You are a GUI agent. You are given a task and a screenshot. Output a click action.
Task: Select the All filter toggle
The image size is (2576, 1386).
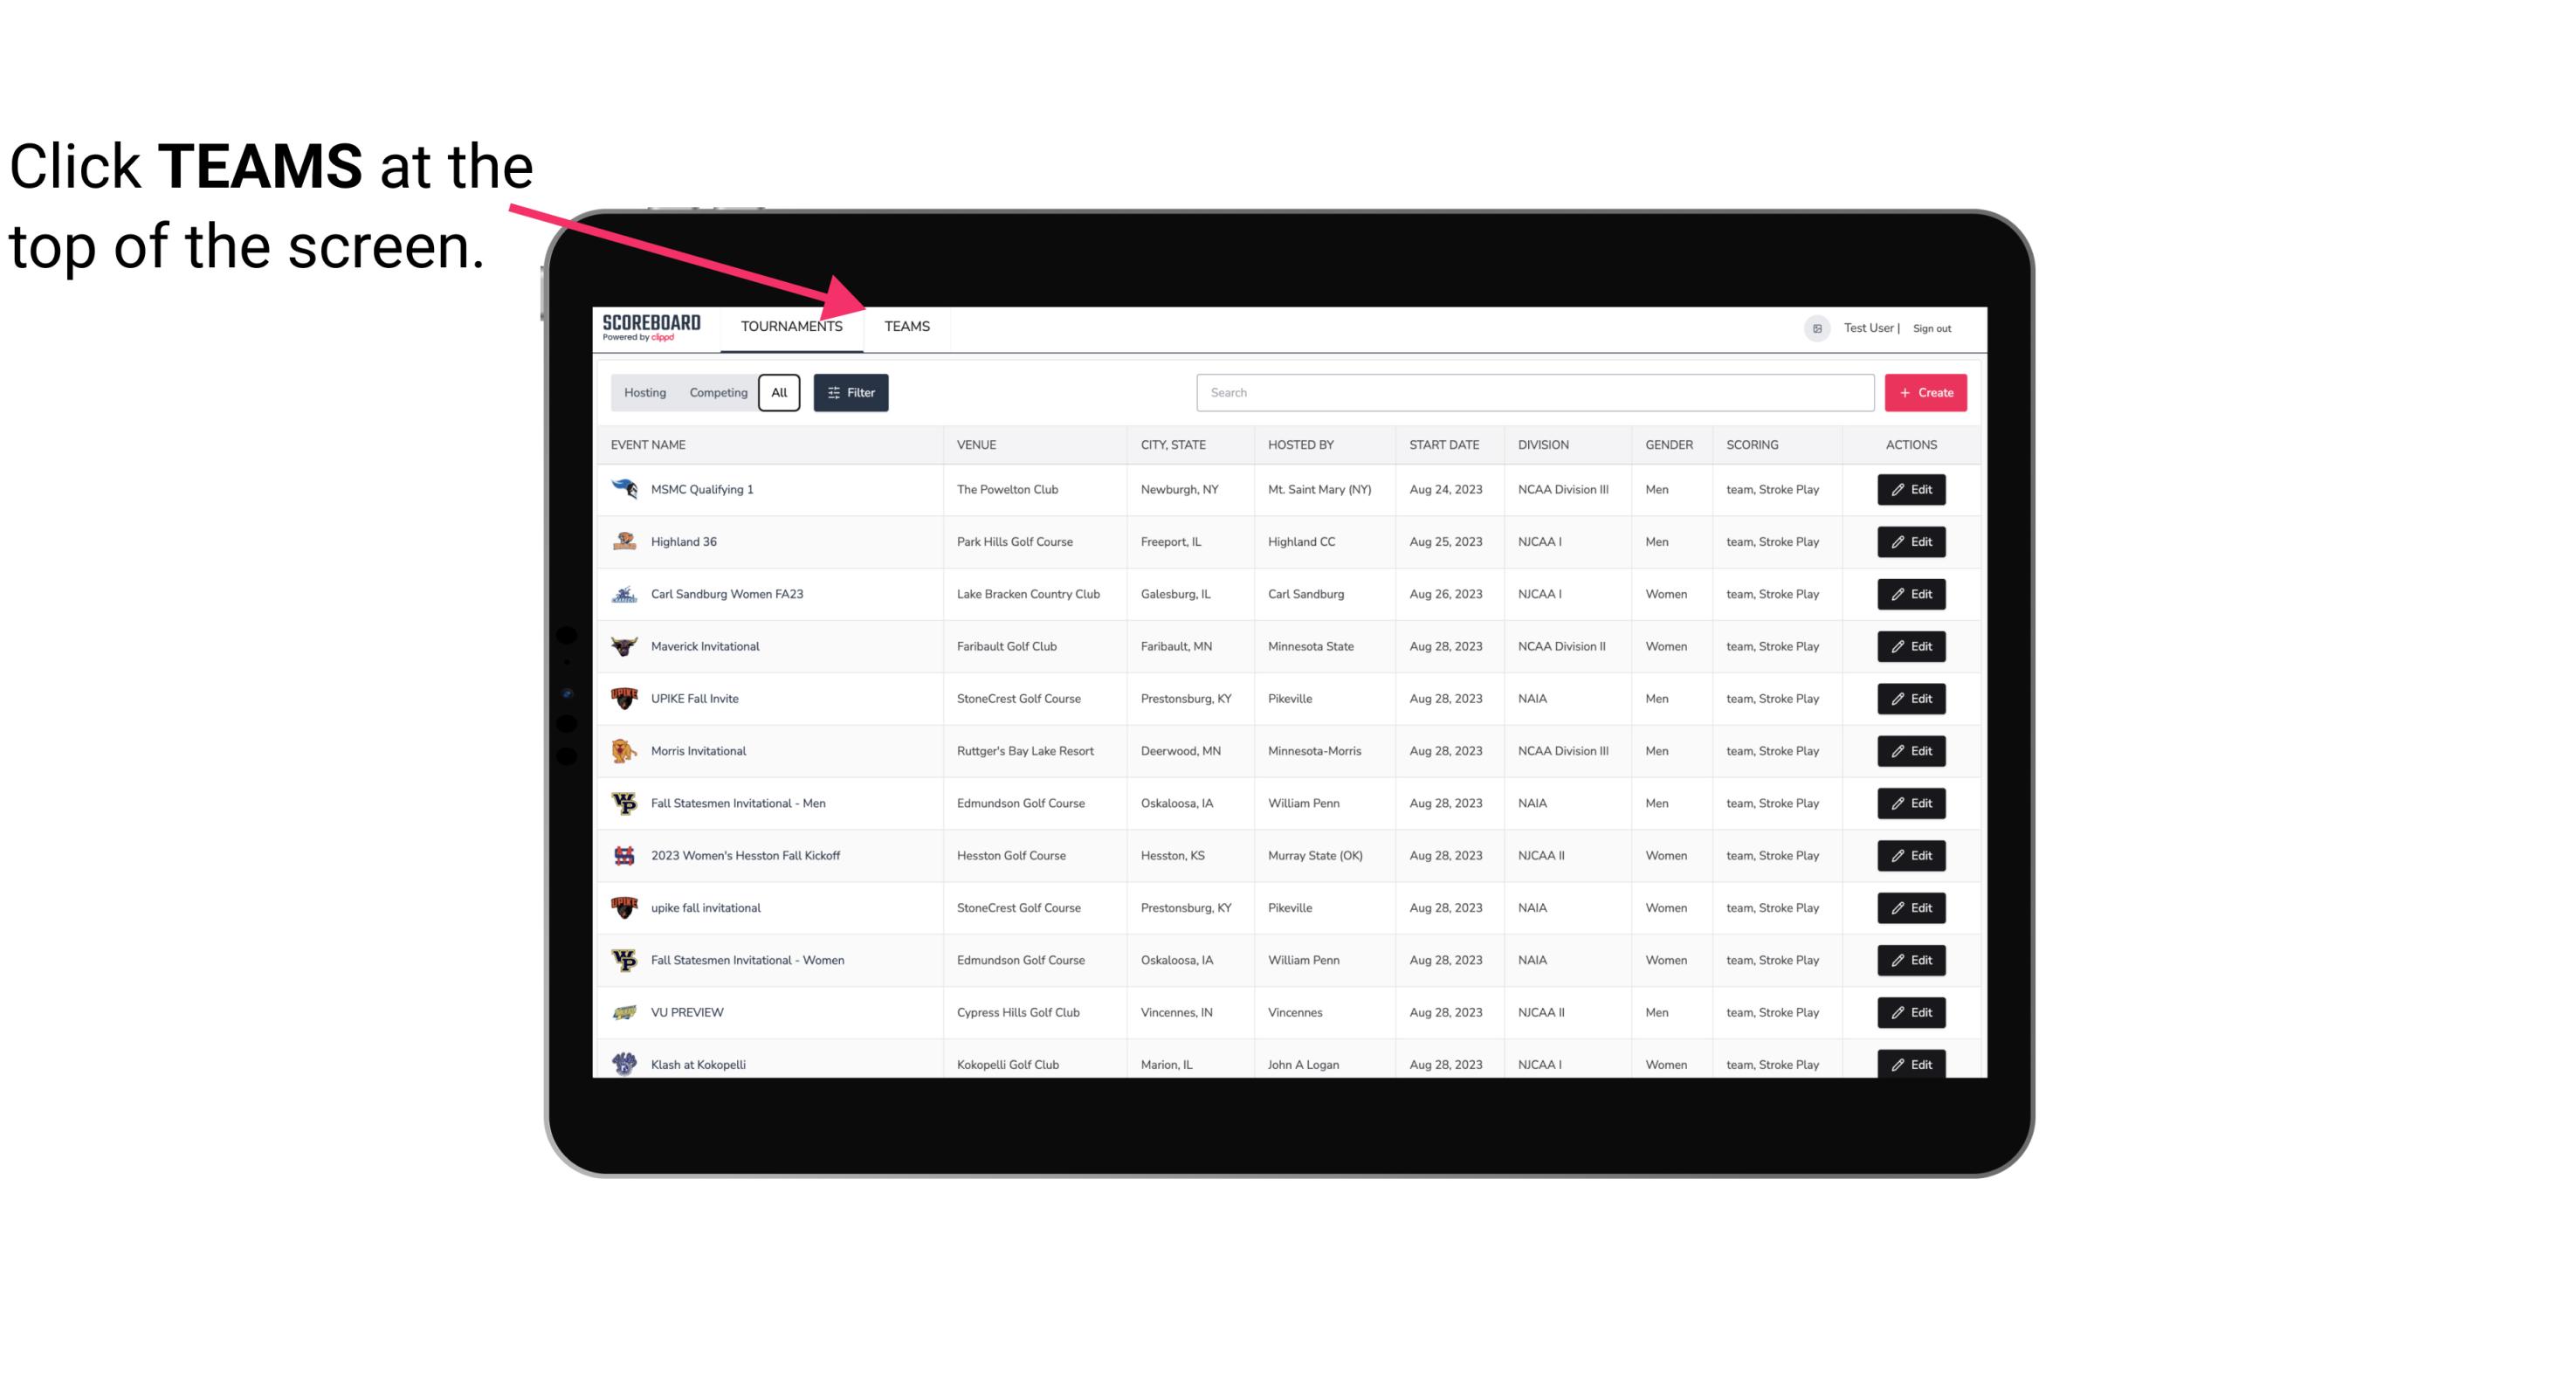(778, 393)
